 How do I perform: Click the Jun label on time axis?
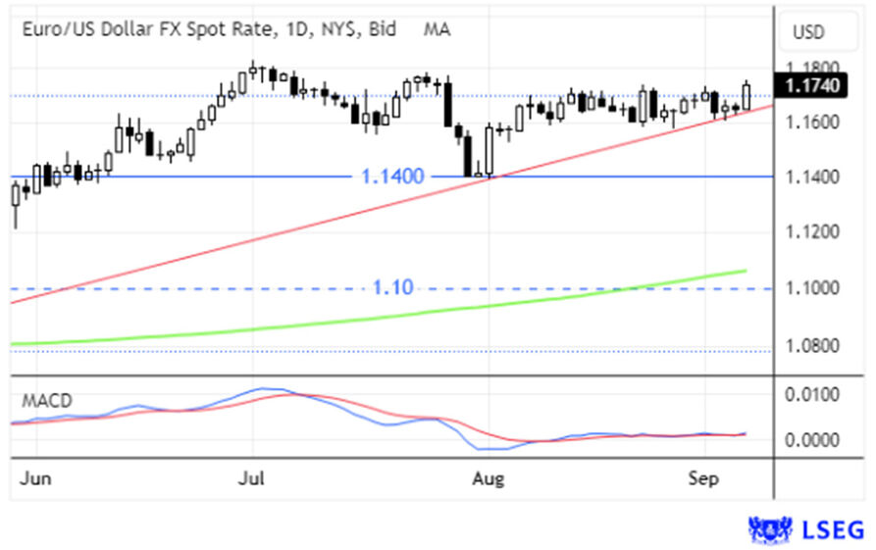35,478
